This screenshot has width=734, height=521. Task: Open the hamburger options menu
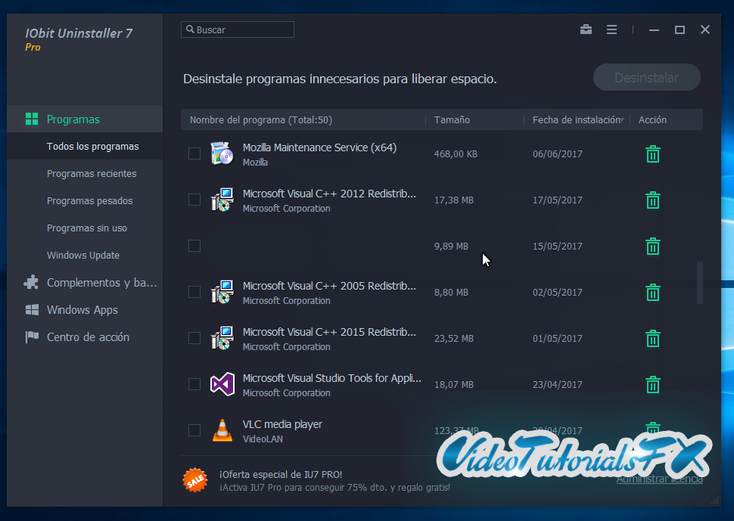[611, 29]
